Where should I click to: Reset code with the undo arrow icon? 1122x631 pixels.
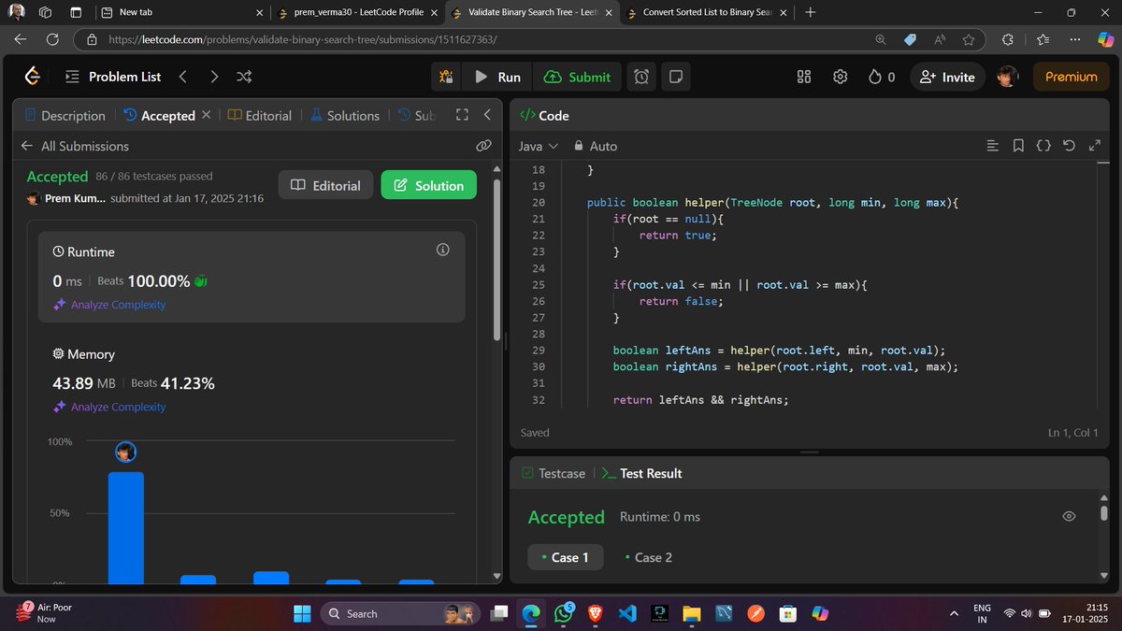tap(1070, 146)
